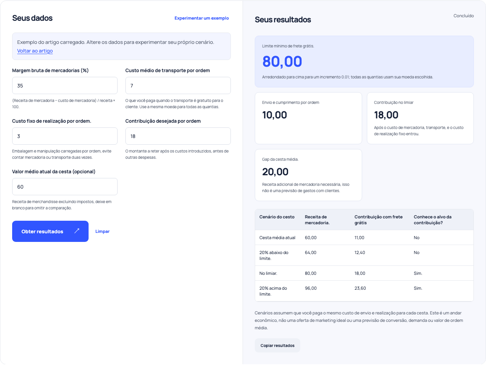Select the Cesta média atual row label
Screen dimensions: 486x365
click(x=277, y=238)
